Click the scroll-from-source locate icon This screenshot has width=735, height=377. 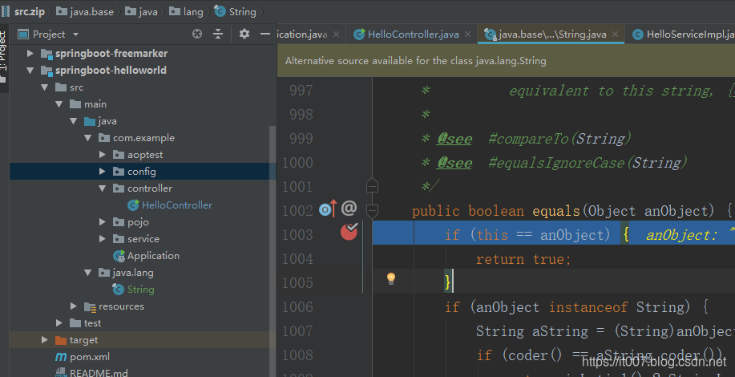coord(197,34)
